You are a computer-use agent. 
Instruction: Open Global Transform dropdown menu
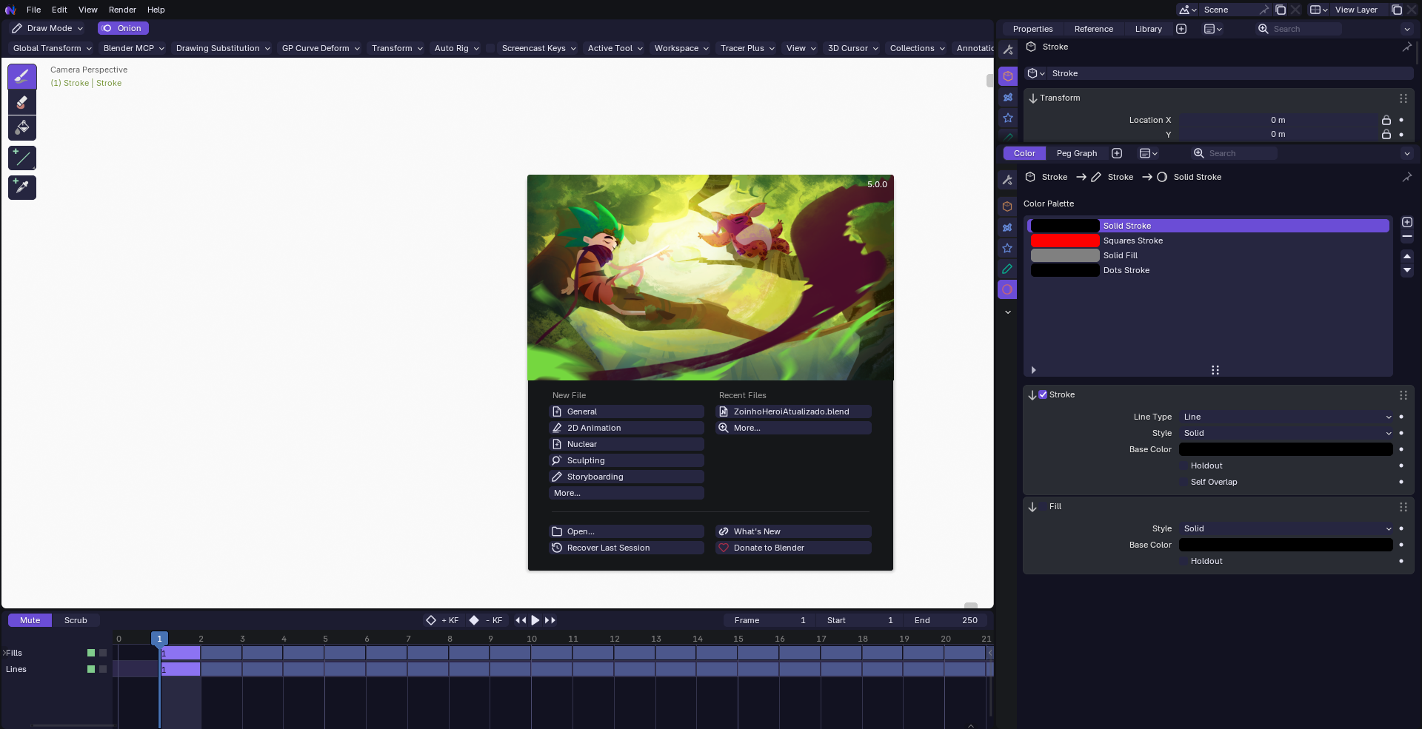[x=53, y=48]
